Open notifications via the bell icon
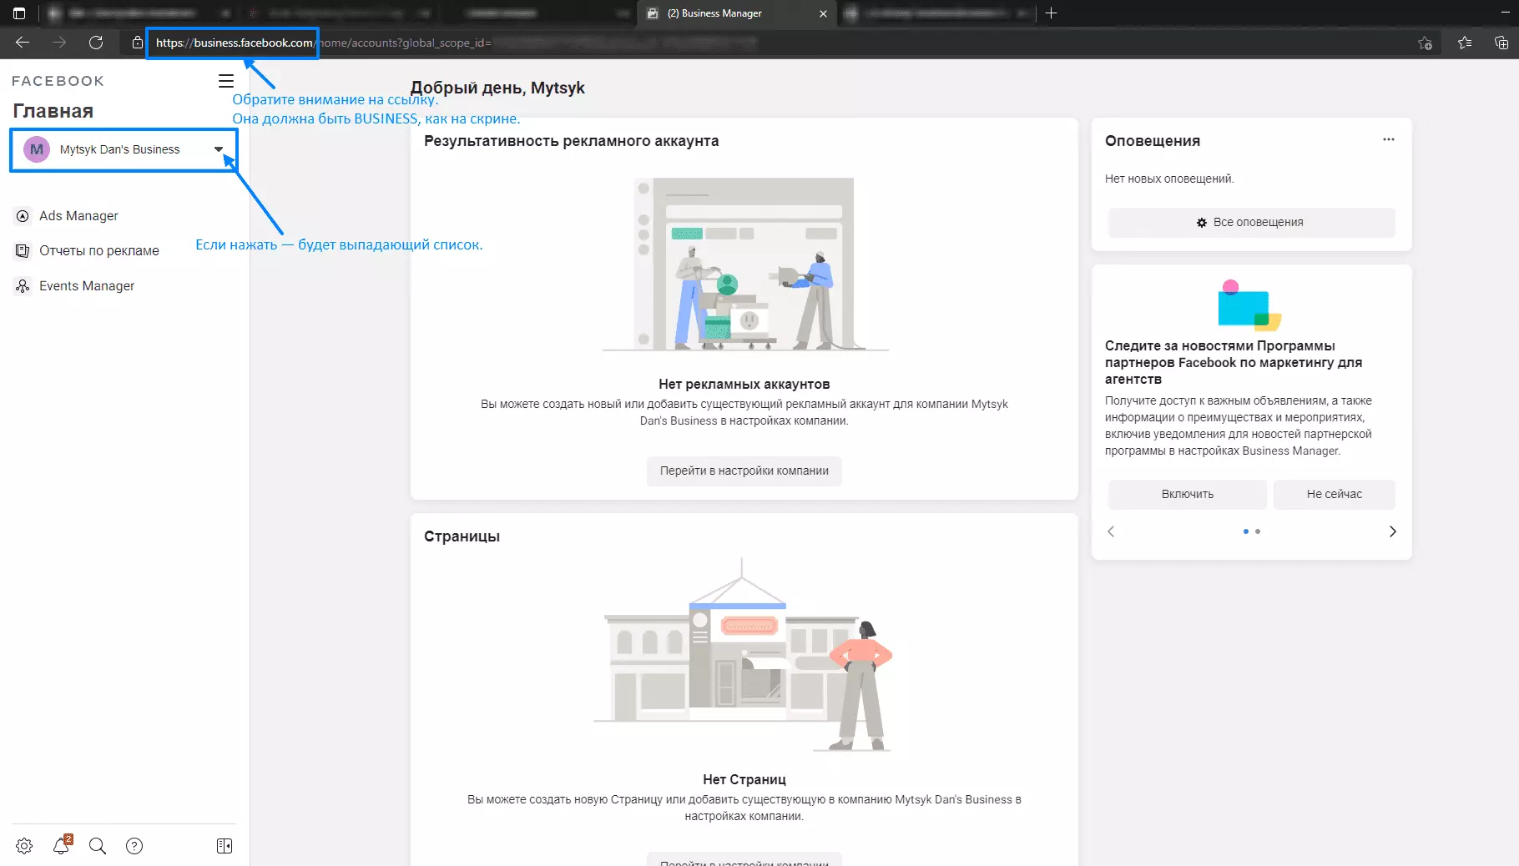Viewport: 1519px width, 866px height. click(x=62, y=845)
